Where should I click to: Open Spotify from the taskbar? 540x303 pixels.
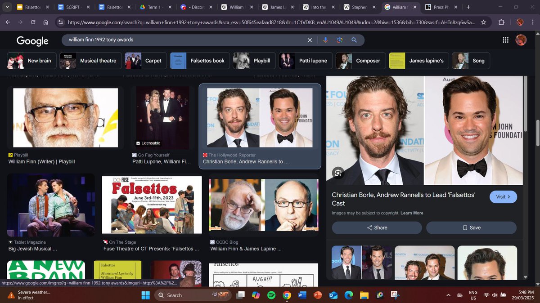[272, 295]
